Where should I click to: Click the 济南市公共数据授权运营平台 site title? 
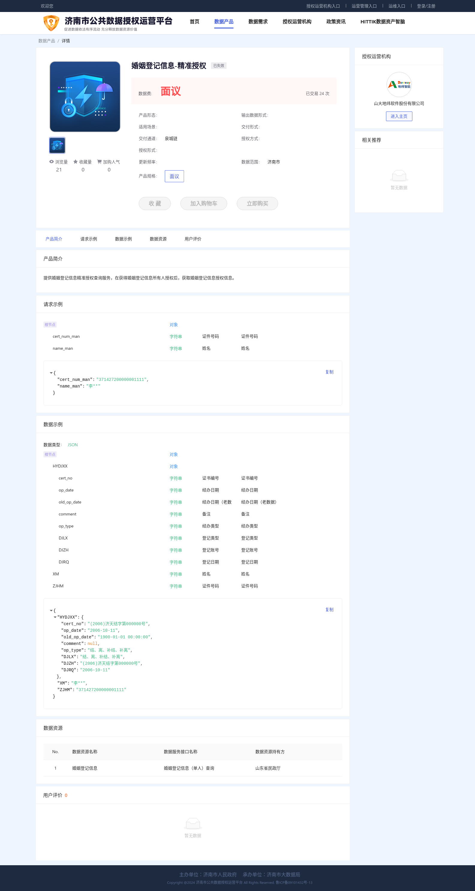click(x=118, y=21)
